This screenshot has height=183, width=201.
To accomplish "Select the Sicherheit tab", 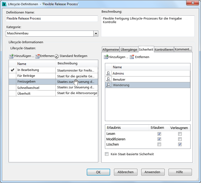I will tap(146, 49).
